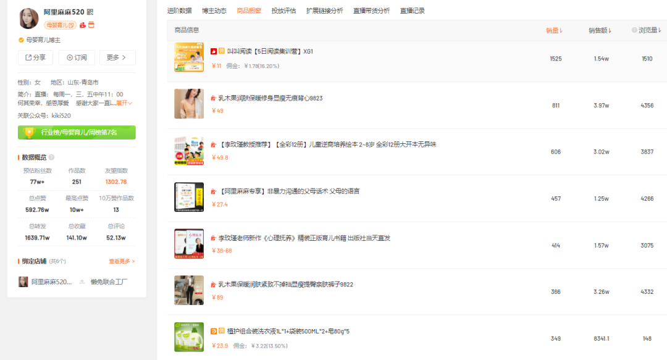Click the views value 4356 cell
Screen dimensions: 667x360
coord(647,106)
